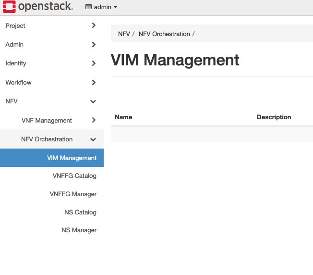Click the Project label in sidebar
The height and width of the screenshot is (275, 313).
pyautogui.click(x=15, y=25)
